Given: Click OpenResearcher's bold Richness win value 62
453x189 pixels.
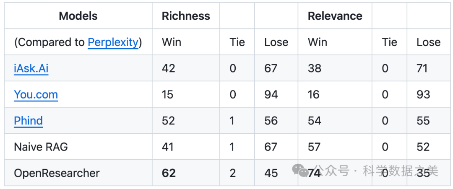Looking at the screenshot, I should (169, 173).
